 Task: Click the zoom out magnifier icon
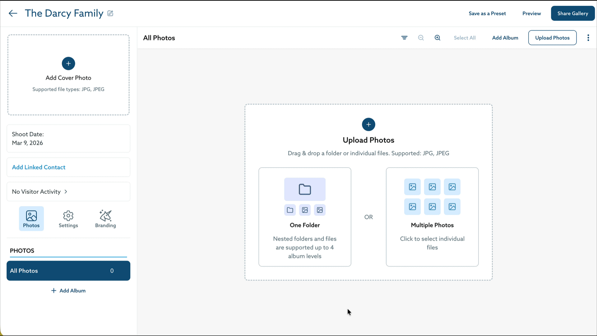(x=421, y=38)
